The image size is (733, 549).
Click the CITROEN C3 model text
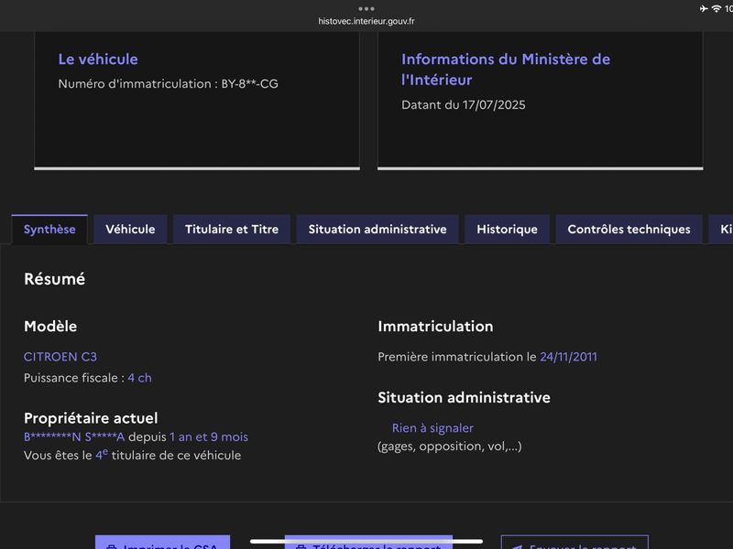click(x=60, y=357)
